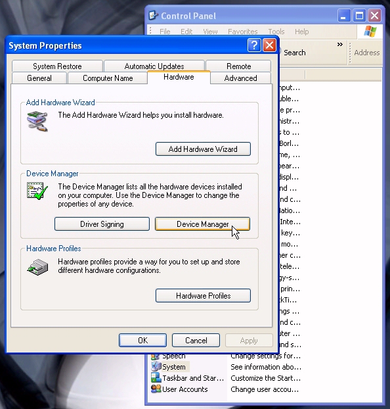Open the Help menu in Control Panel
This screenshot has width=390, height=409.
[x=301, y=32]
